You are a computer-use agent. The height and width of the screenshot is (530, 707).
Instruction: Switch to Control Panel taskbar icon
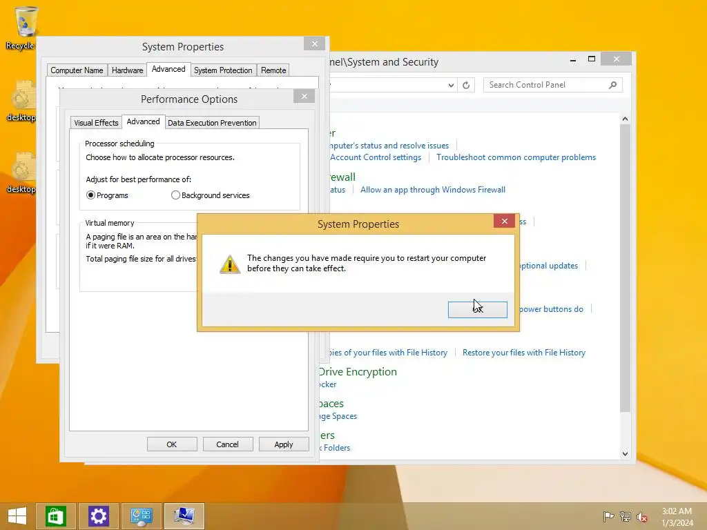(141, 516)
